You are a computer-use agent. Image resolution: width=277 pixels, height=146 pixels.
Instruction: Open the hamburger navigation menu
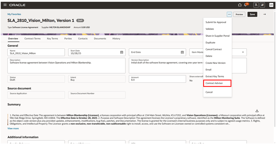[x=5, y=5]
